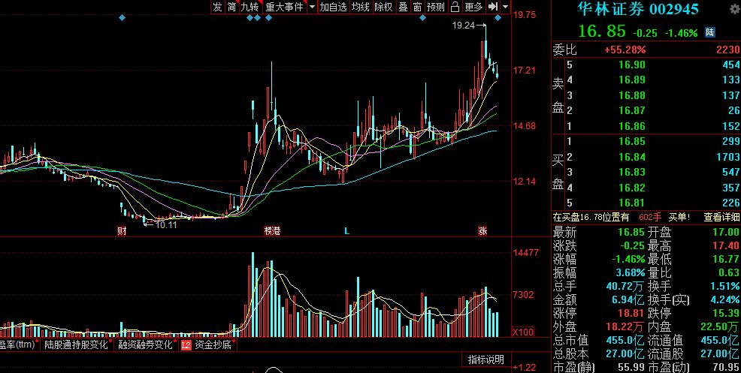Click the 14477 volume axis label
The width and height of the screenshot is (741, 373).
525,253
